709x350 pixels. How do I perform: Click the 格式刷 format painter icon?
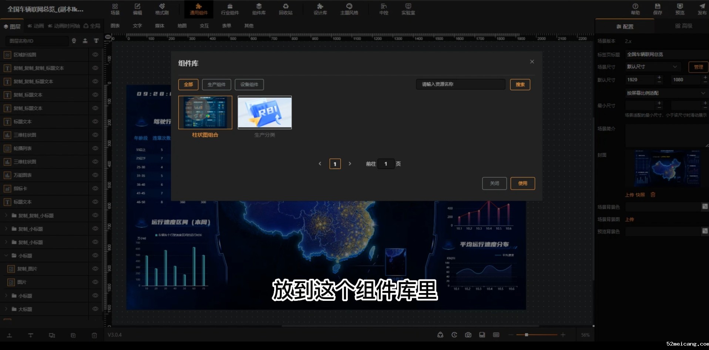[162, 9]
